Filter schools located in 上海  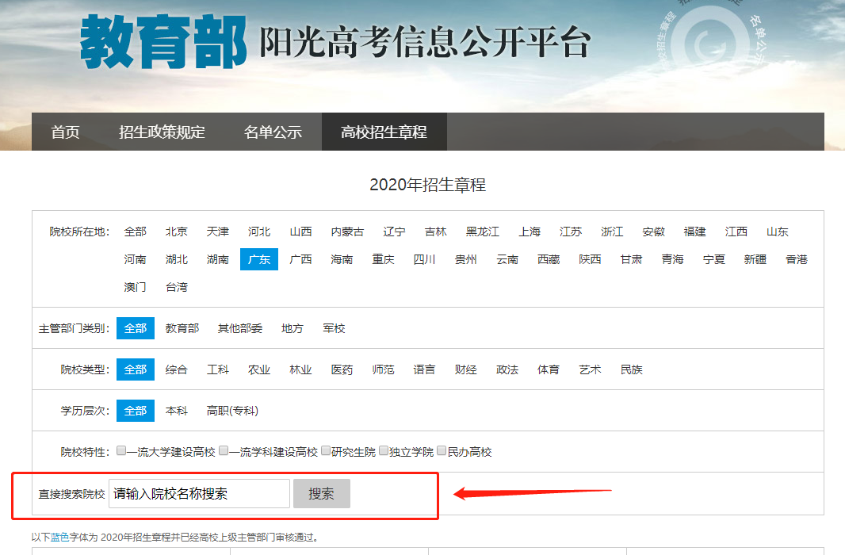pyautogui.click(x=530, y=232)
